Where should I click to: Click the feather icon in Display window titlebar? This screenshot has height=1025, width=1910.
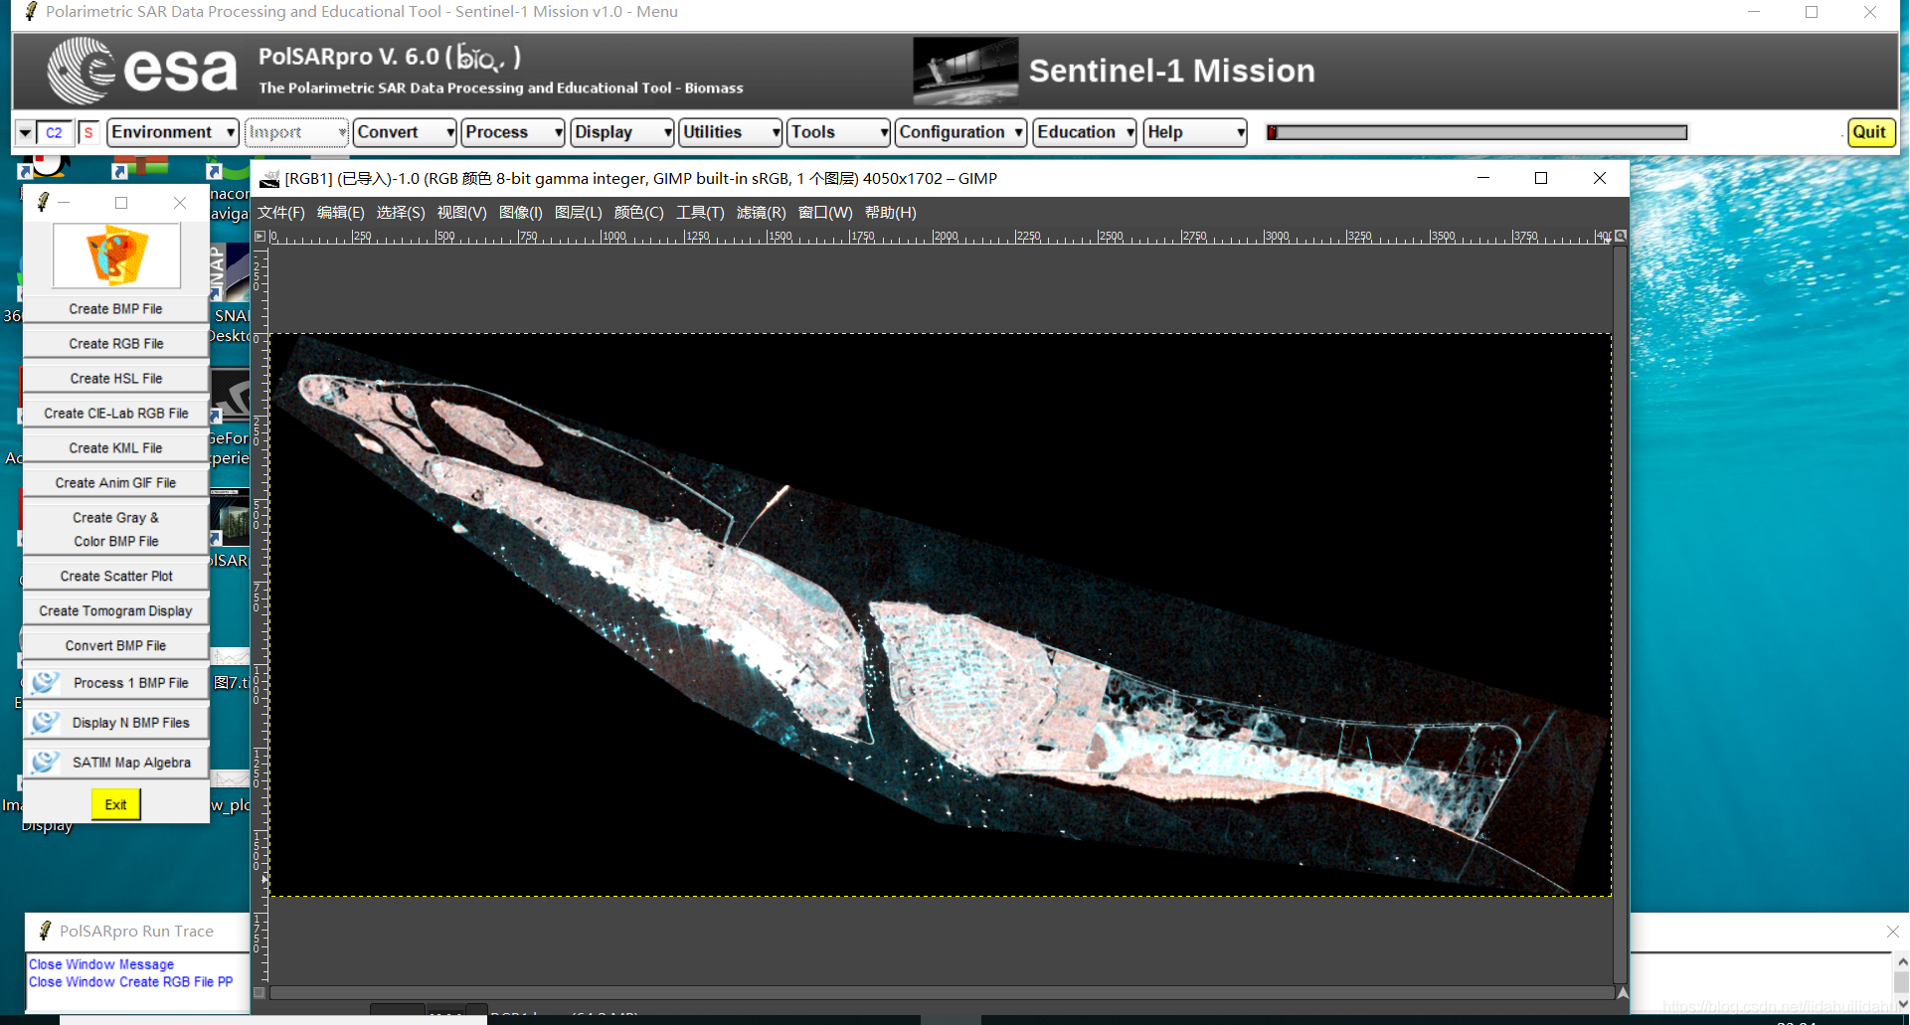click(x=43, y=203)
